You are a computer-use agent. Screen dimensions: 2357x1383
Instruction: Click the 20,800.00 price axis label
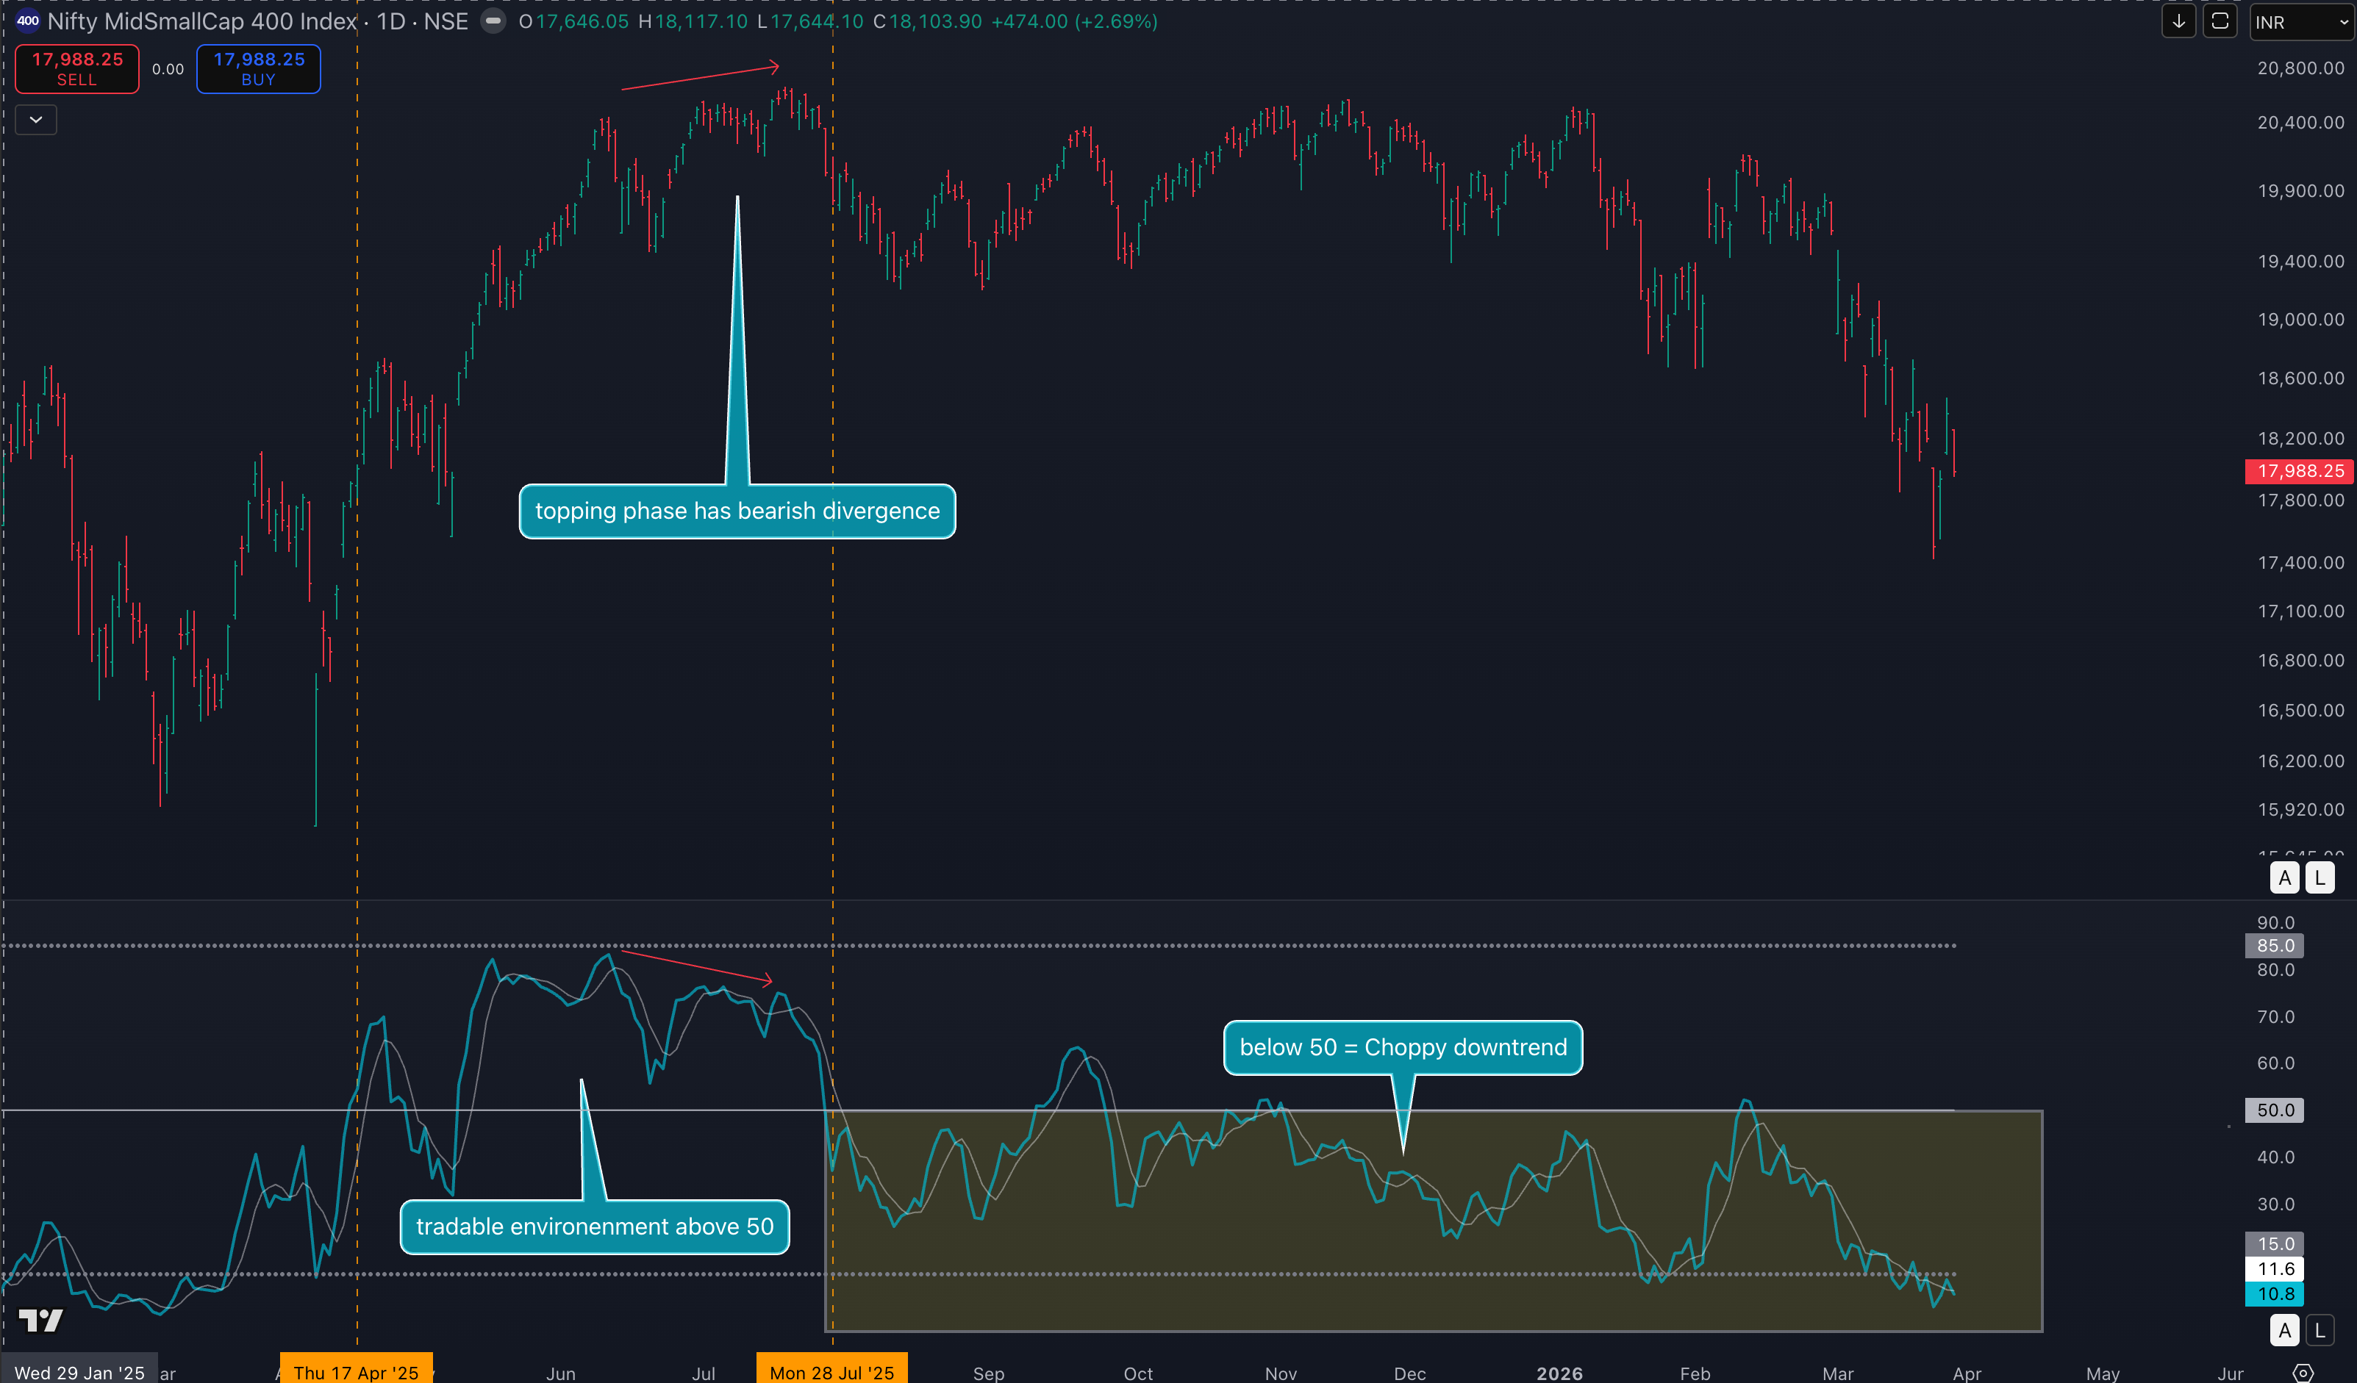point(2300,68)
